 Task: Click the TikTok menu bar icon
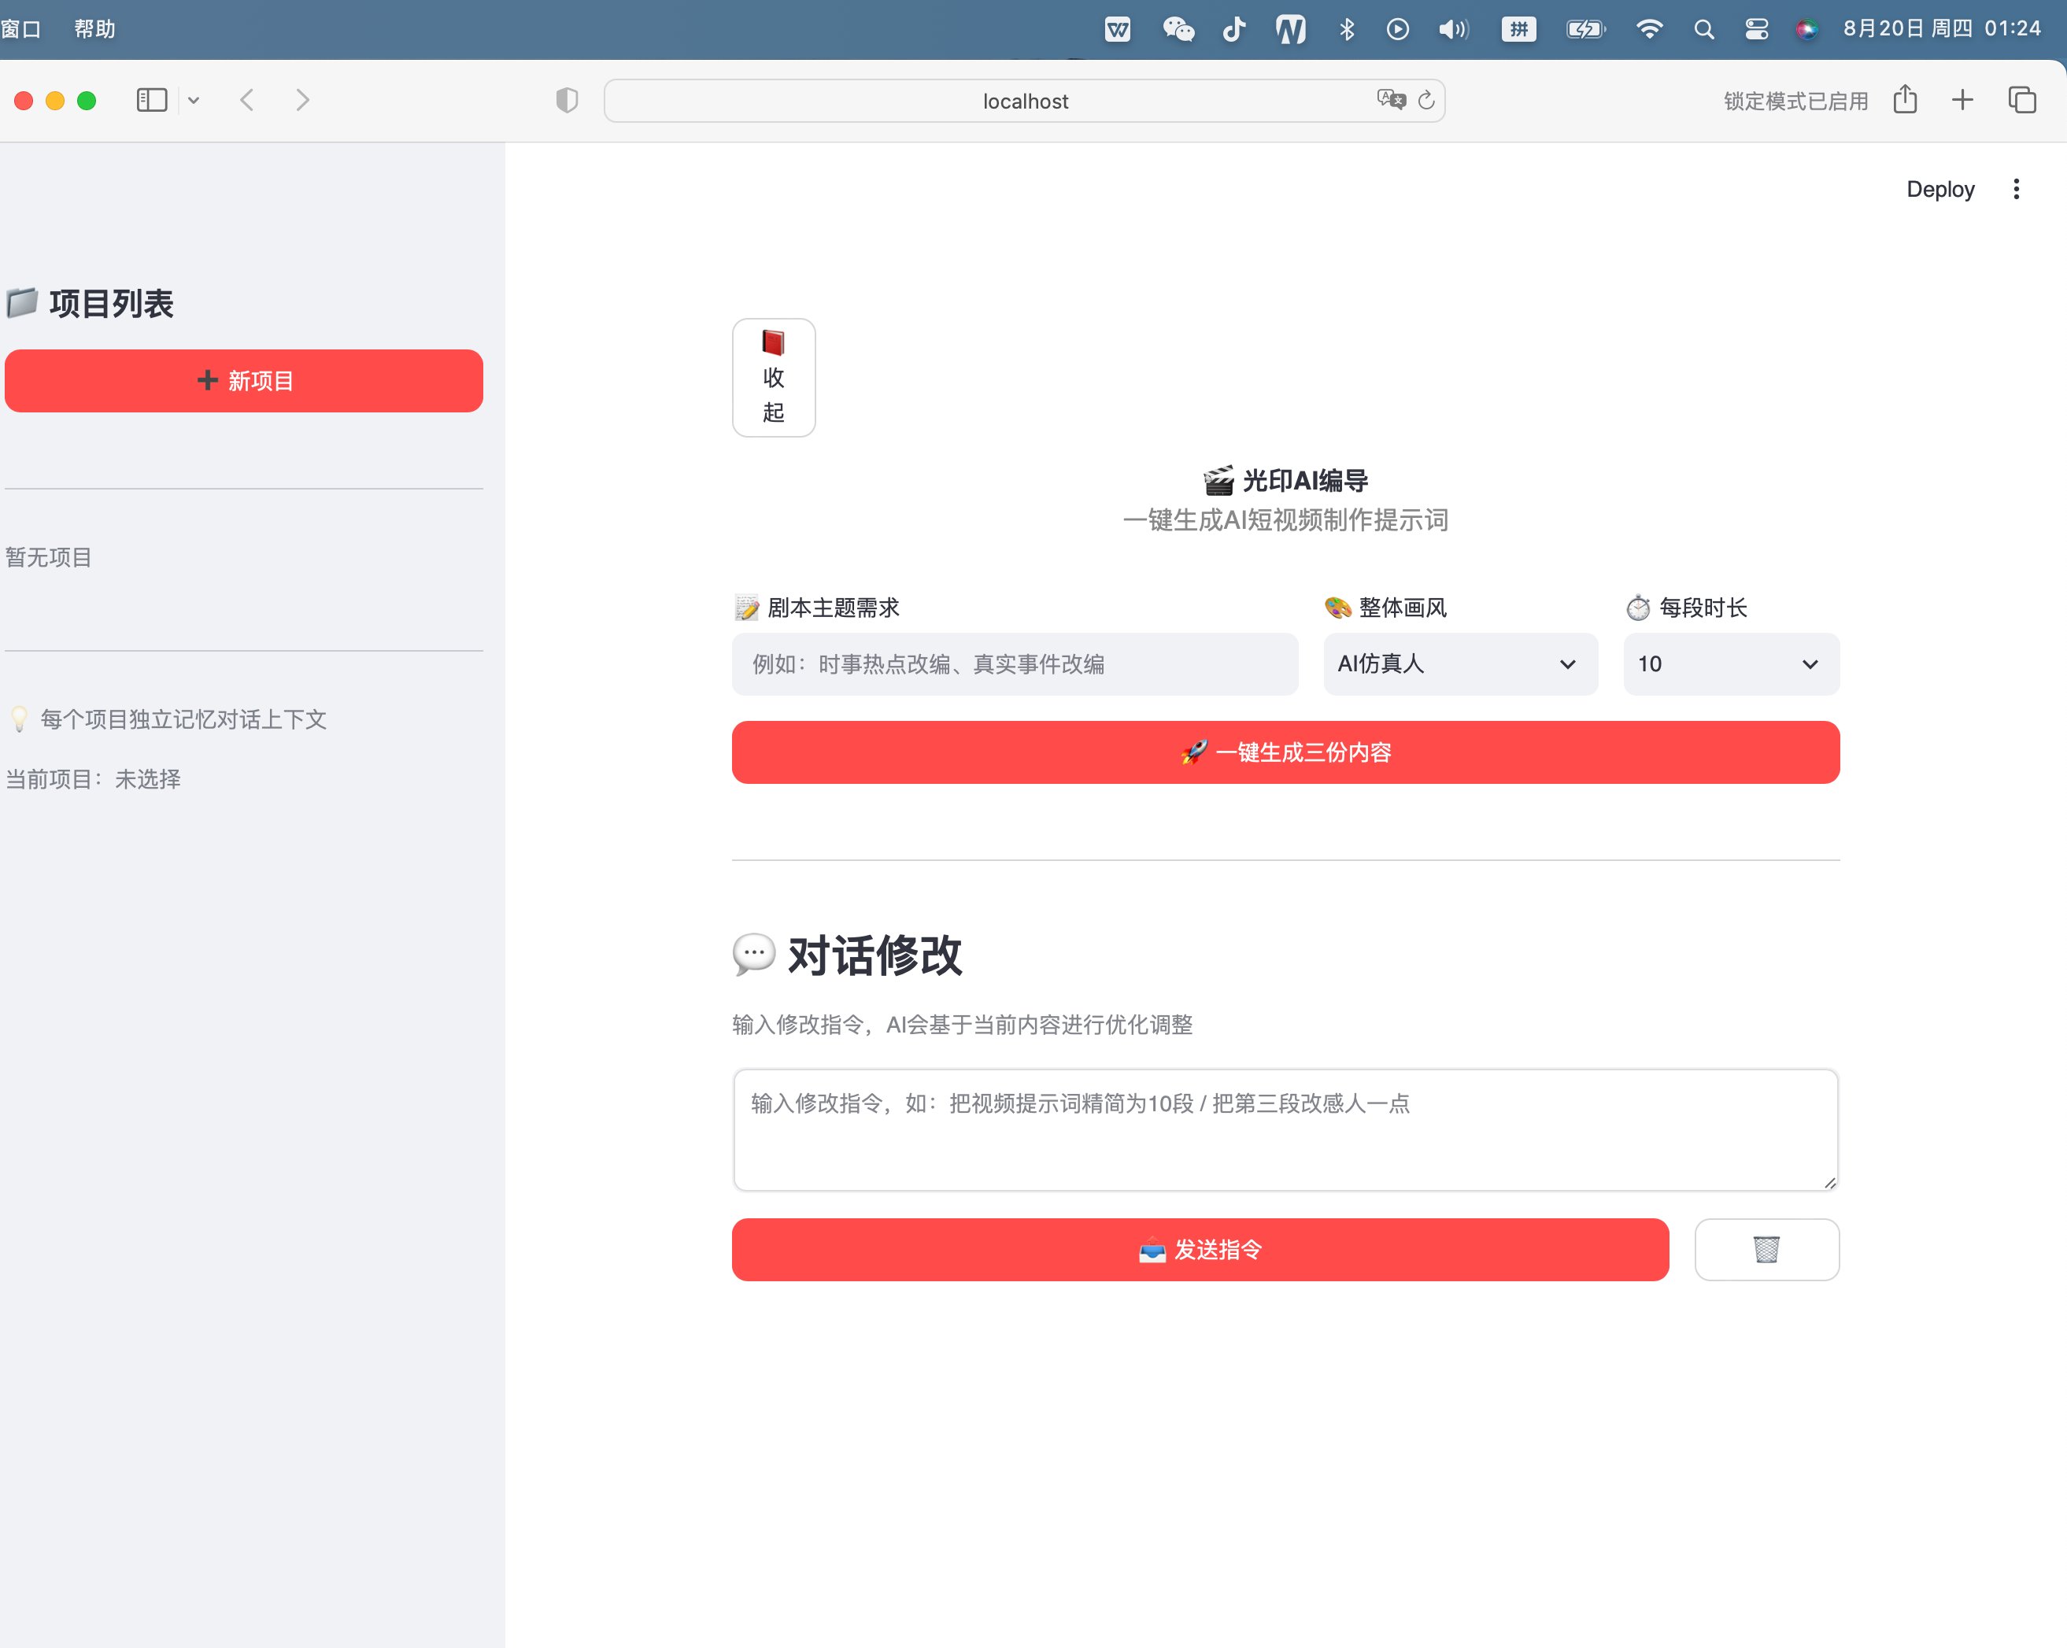1234,30
